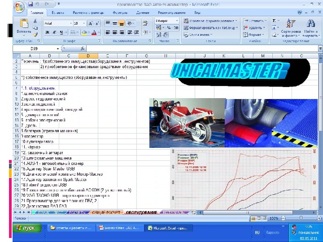Apply comma style (000) format
The height and width of the screenshot is (242, 323).
[176, 28]
